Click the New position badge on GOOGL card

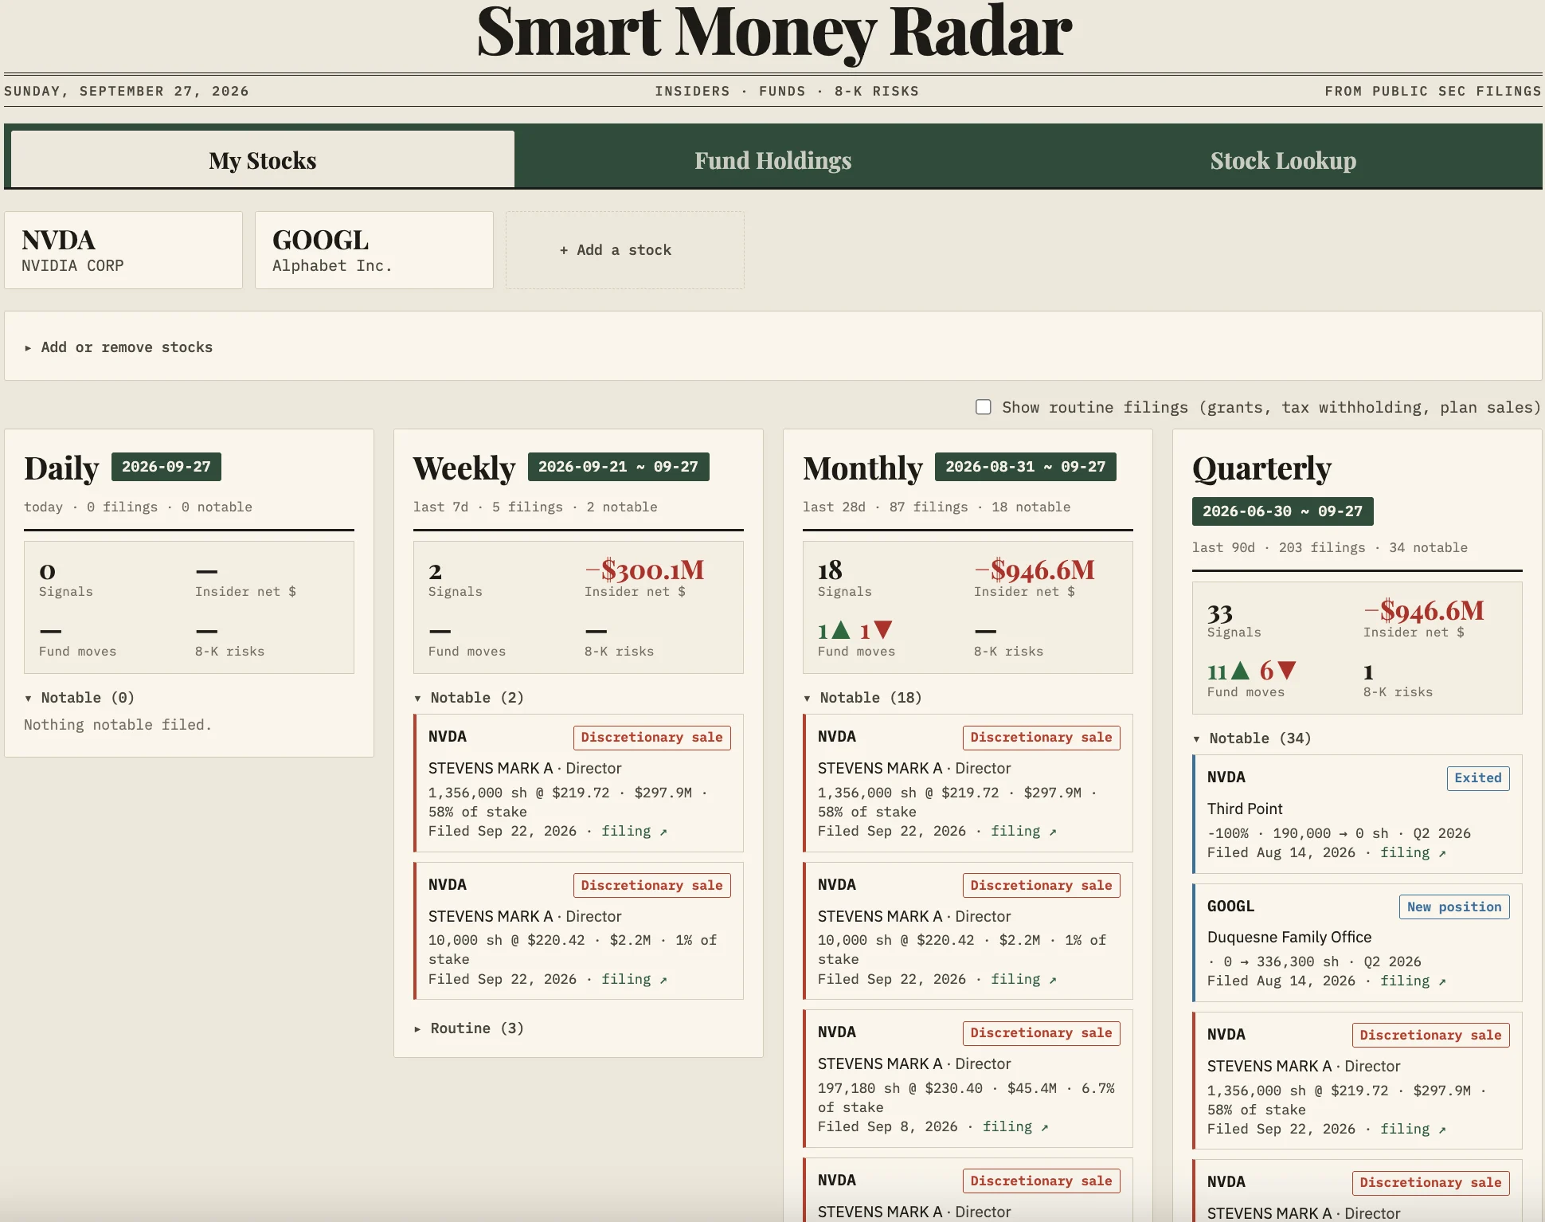(x=1454, y=907)
